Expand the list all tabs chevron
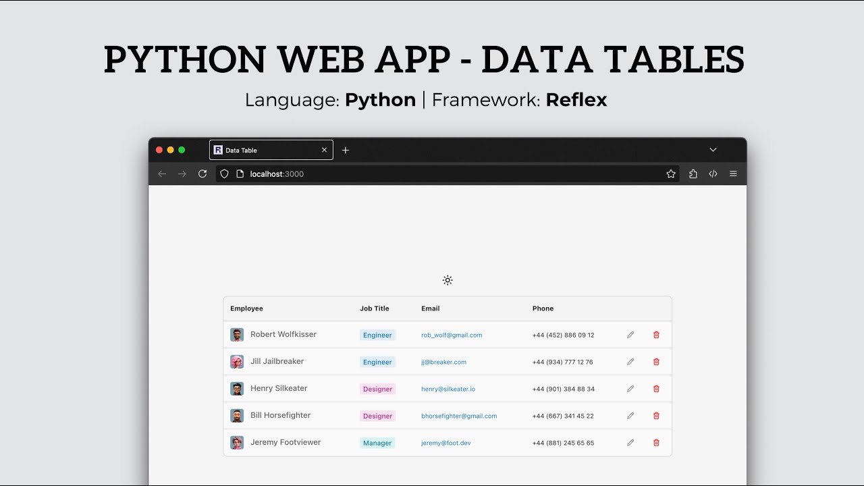Viewport: 864px width, 486px height. (x=713, y=150)
